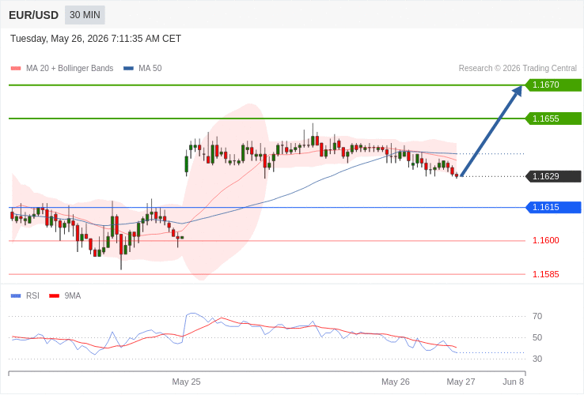
Task: Click the May 25 time axis label
Action: (186, 382)
